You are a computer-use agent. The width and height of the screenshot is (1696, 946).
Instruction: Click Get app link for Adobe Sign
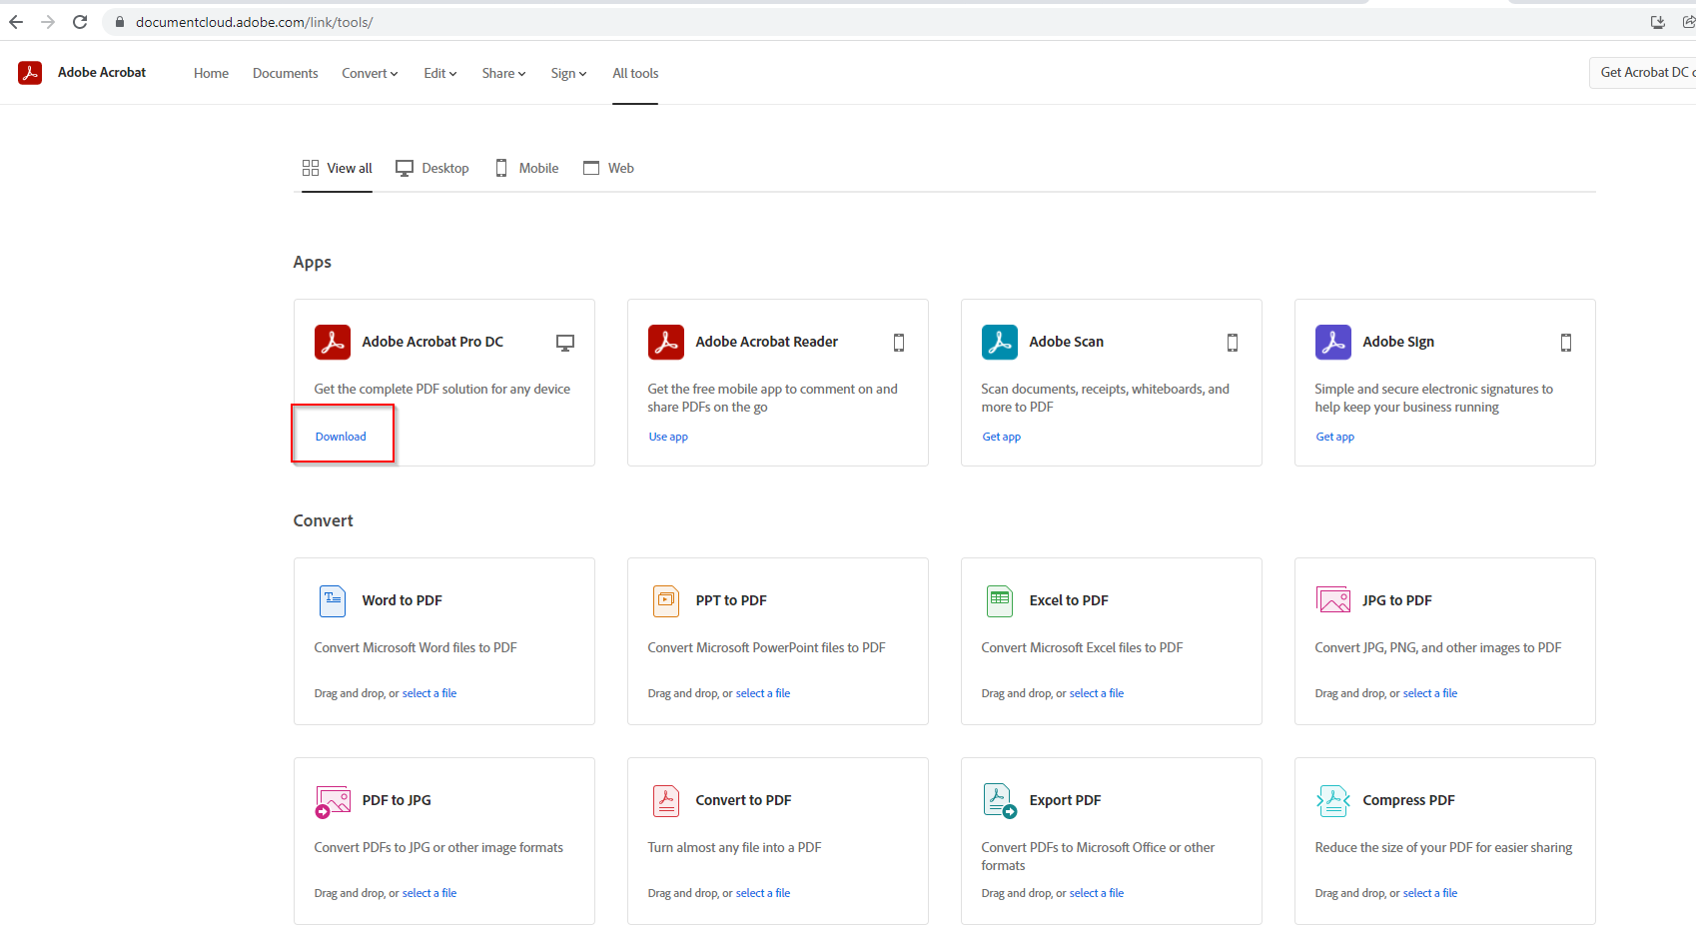click(x=1334, y=437)
